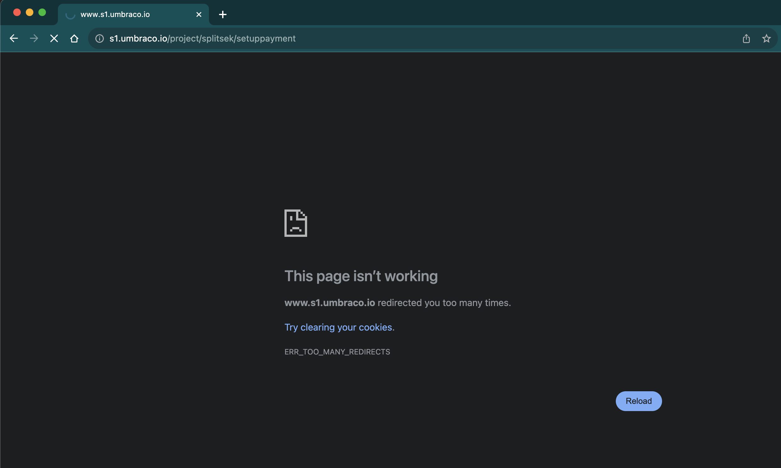This screenshot has width=781, height=468.
Task: Bookmark this page with the star
Action: pos(766,38)
